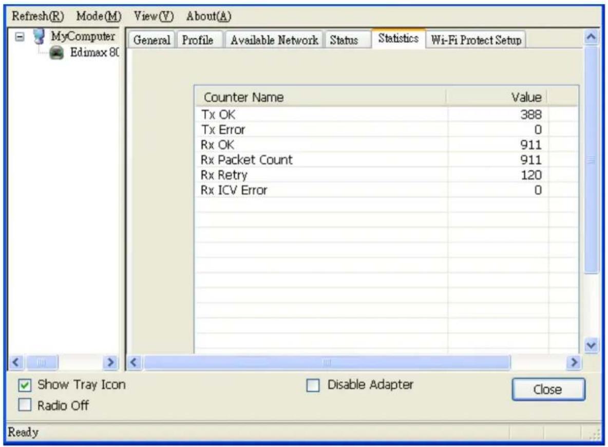Click the tree pane scroll left arrow
Image resolution: width=608 pixels, height=447 pixels.
[x=16, y=362]
